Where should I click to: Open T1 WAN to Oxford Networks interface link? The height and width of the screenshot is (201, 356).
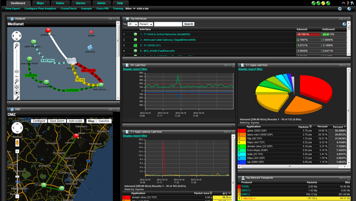(x=165, y=34)
